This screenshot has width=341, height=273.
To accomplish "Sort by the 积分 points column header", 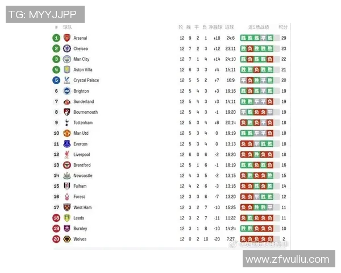I will pyautogui.click(x=283, y=27).
